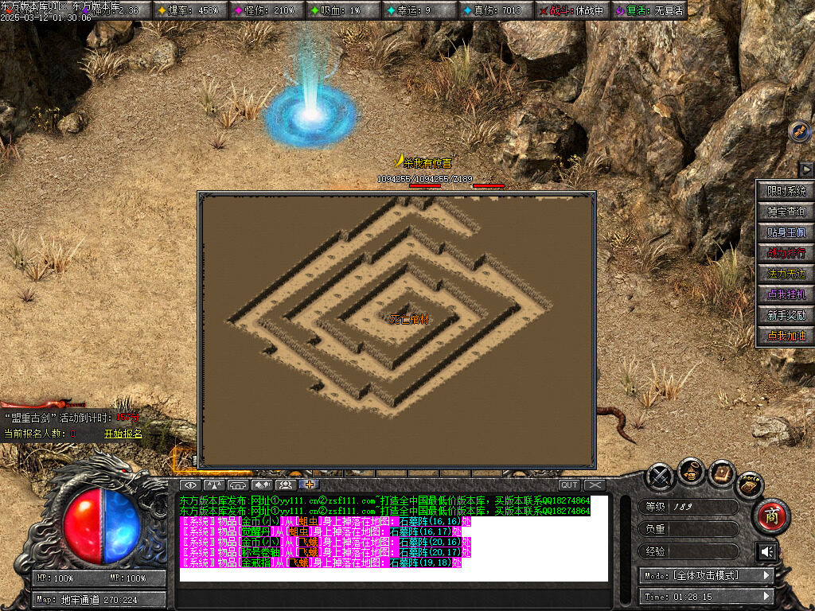This screenshot has height=611, width=815.
Task: Click the 点我加油 button
Action: pyautogui.click(x=786, y=337)
